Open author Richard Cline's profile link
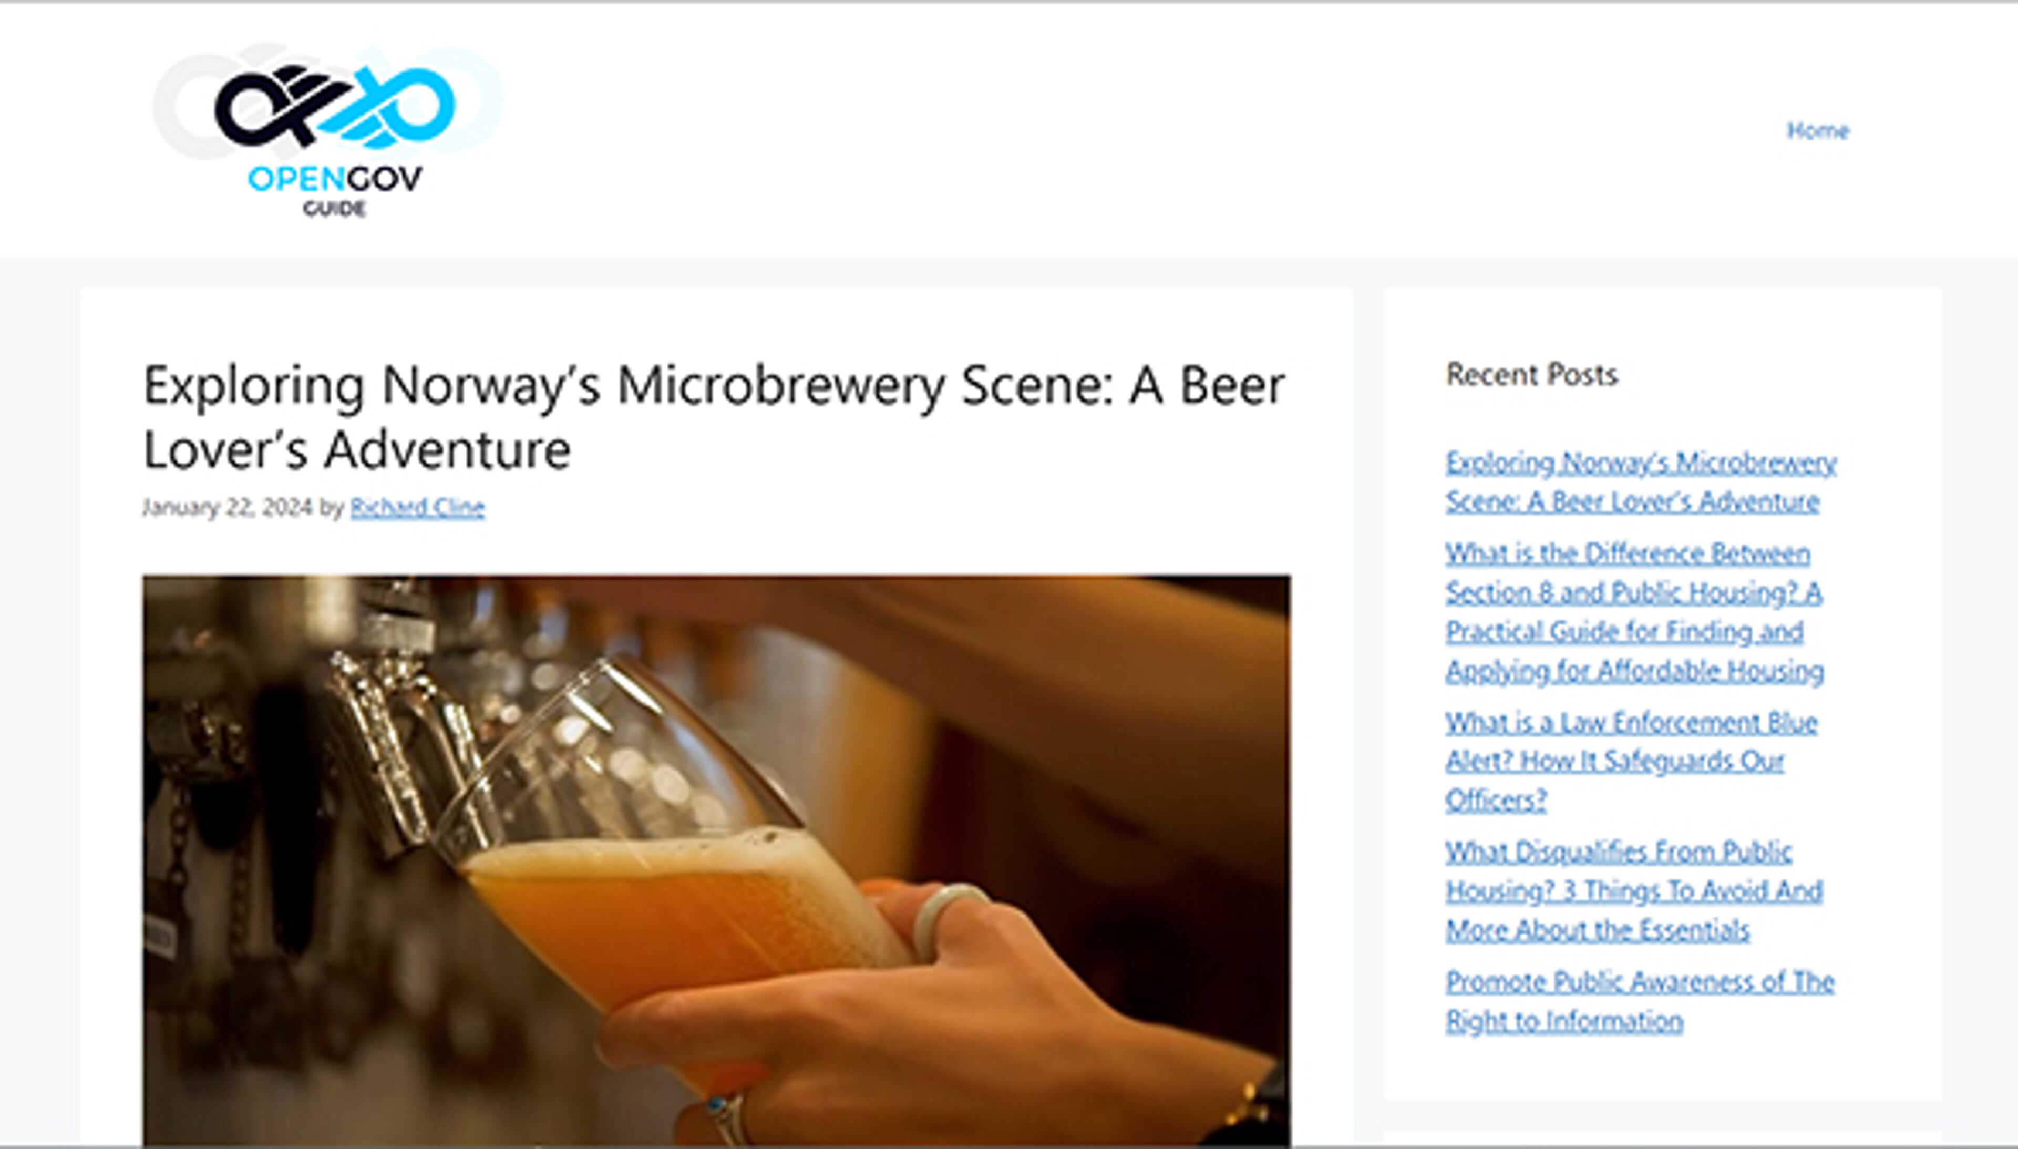The height and width of the screenshot is (1149, 2018). coord(417,507)
